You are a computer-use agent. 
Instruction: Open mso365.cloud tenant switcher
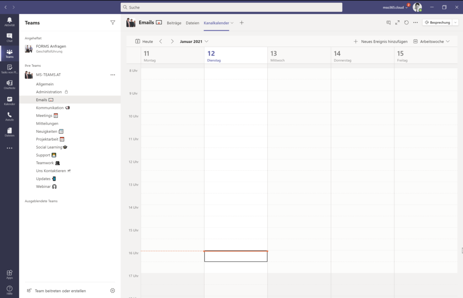395,7
